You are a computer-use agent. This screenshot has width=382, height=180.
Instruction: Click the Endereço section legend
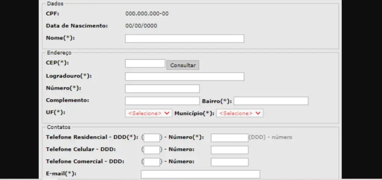[x=59, y=53]
